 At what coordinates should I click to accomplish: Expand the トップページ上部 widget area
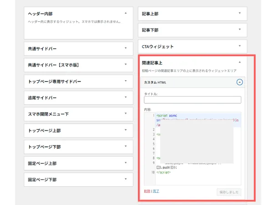click(125, 130)
